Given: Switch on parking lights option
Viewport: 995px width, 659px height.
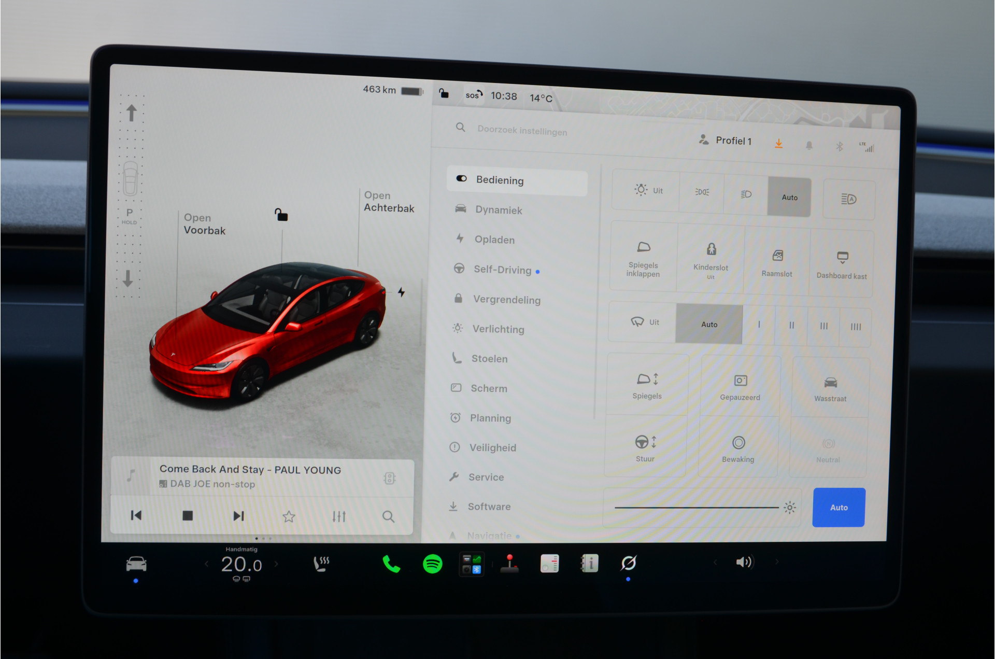Looking at the screenshot, I should (702, 192).
